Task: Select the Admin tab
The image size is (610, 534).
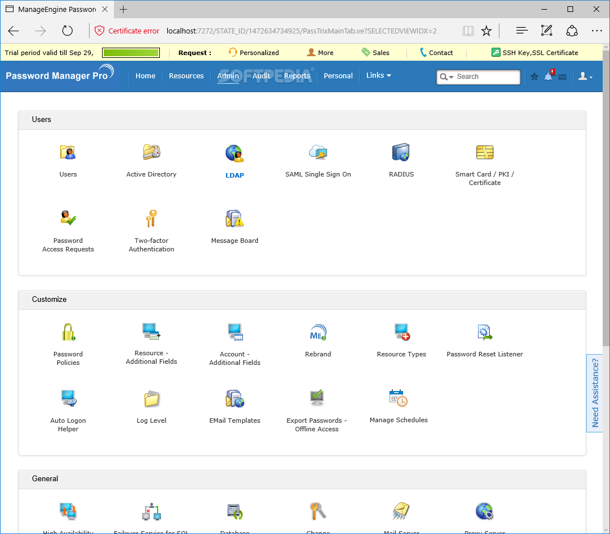Action: pyautogui.click(x=228, y=76)
